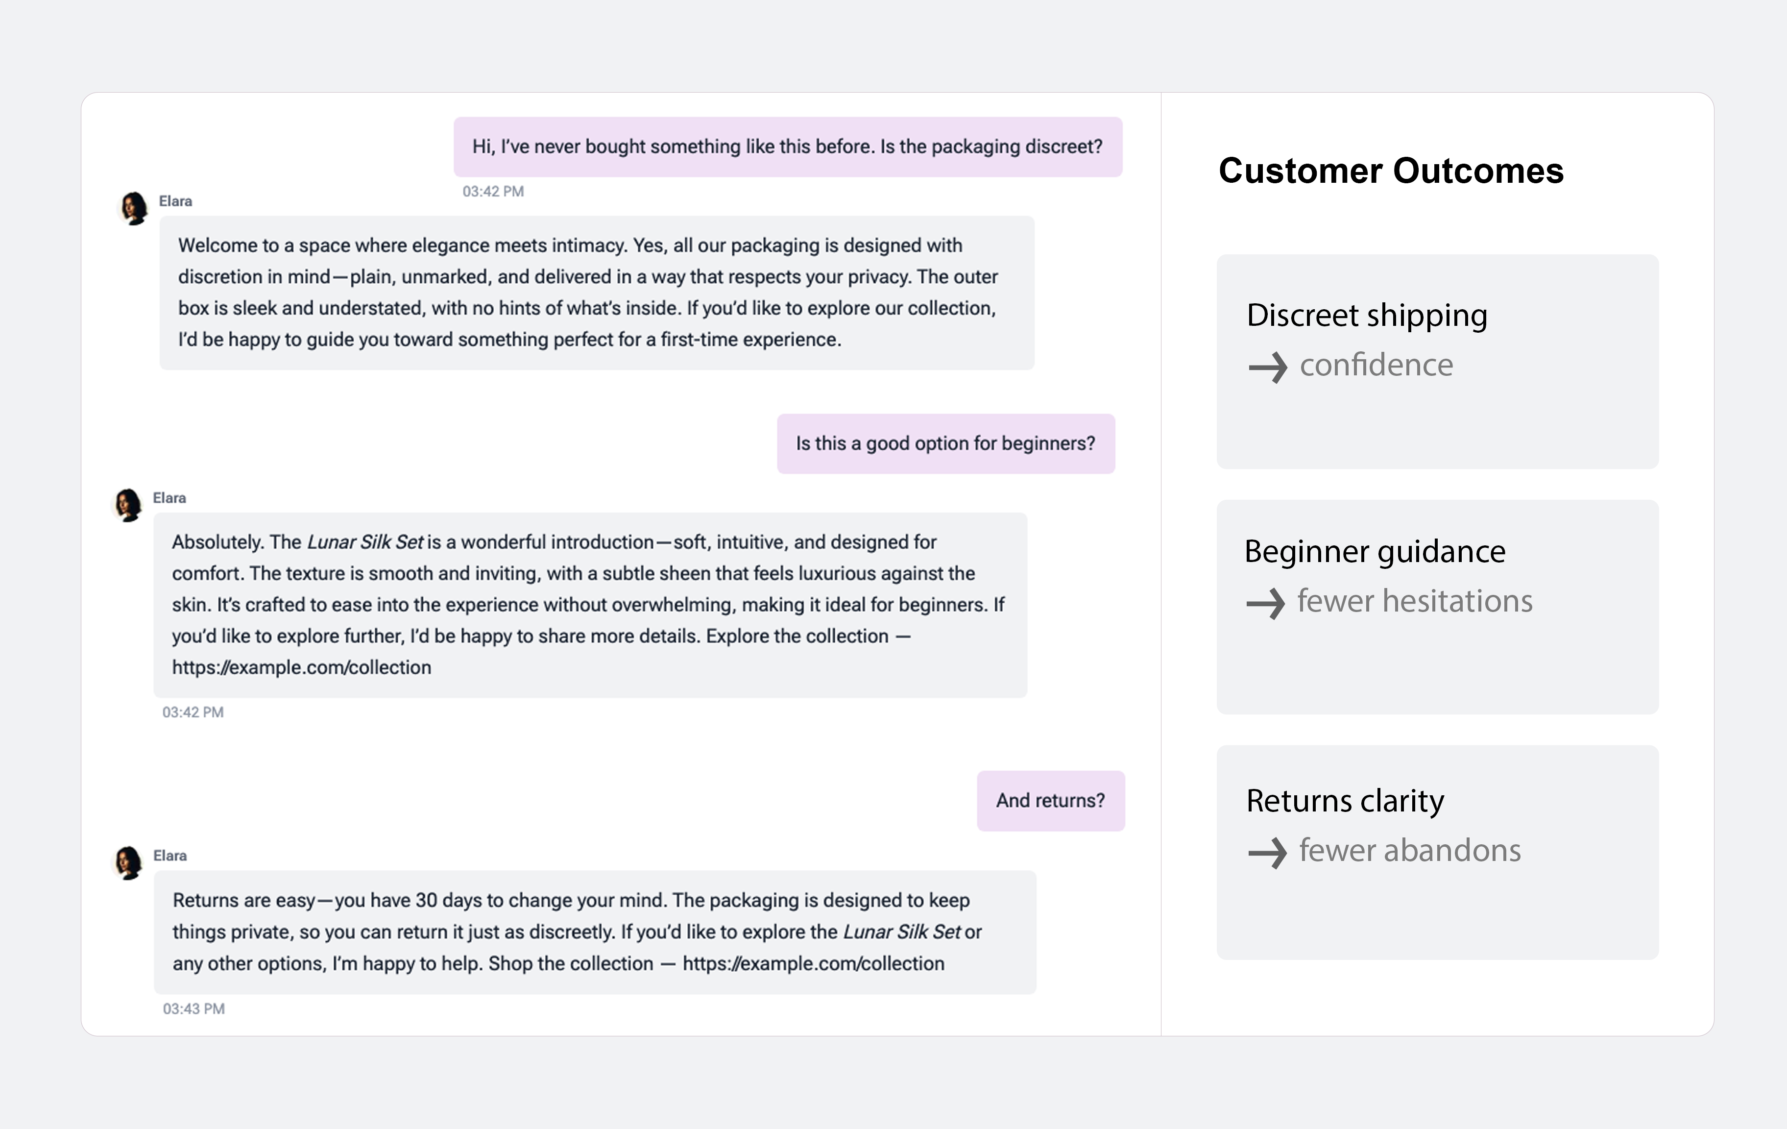Select the "And returns?" message bubble
Screen dimensions: 1787x1129
pyautogui.click(x=1050, y=800)
